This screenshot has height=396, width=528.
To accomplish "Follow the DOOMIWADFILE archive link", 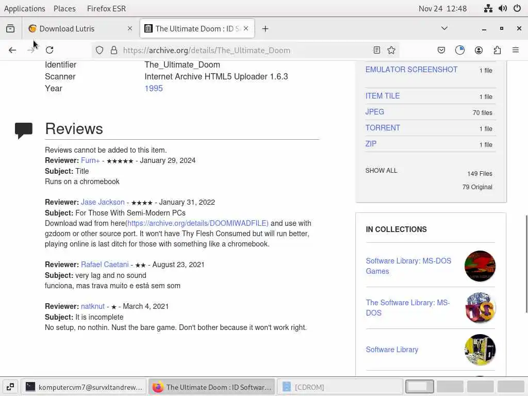I will pyautogui.click(x=198, y=223).
